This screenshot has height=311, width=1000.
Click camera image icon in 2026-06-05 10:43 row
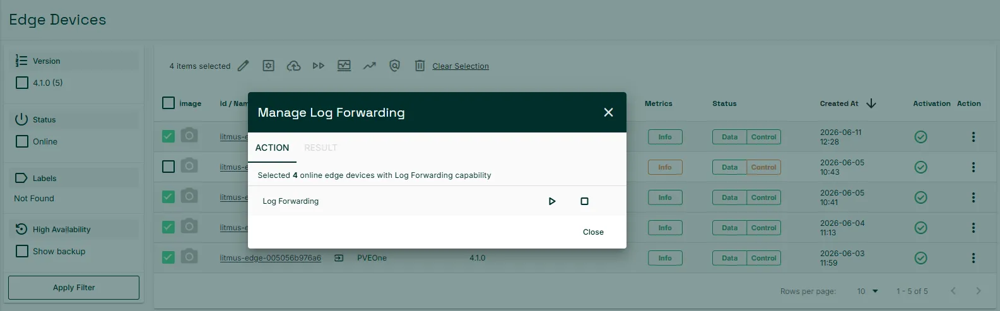(x=189, y=166)
